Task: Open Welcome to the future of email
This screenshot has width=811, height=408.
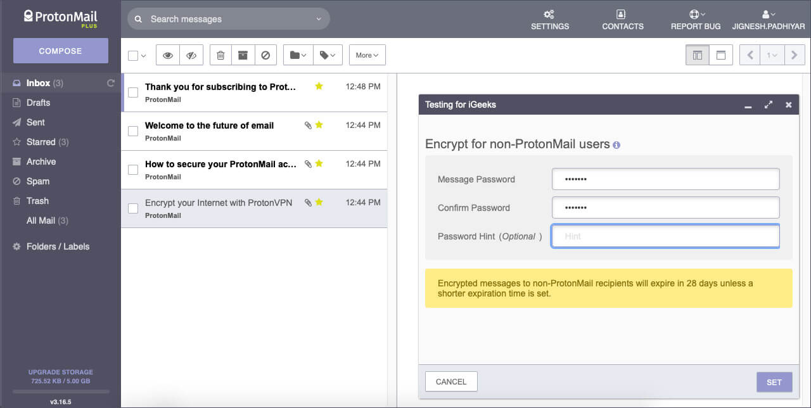Action: pyautogui.click(x=254, y=131)
